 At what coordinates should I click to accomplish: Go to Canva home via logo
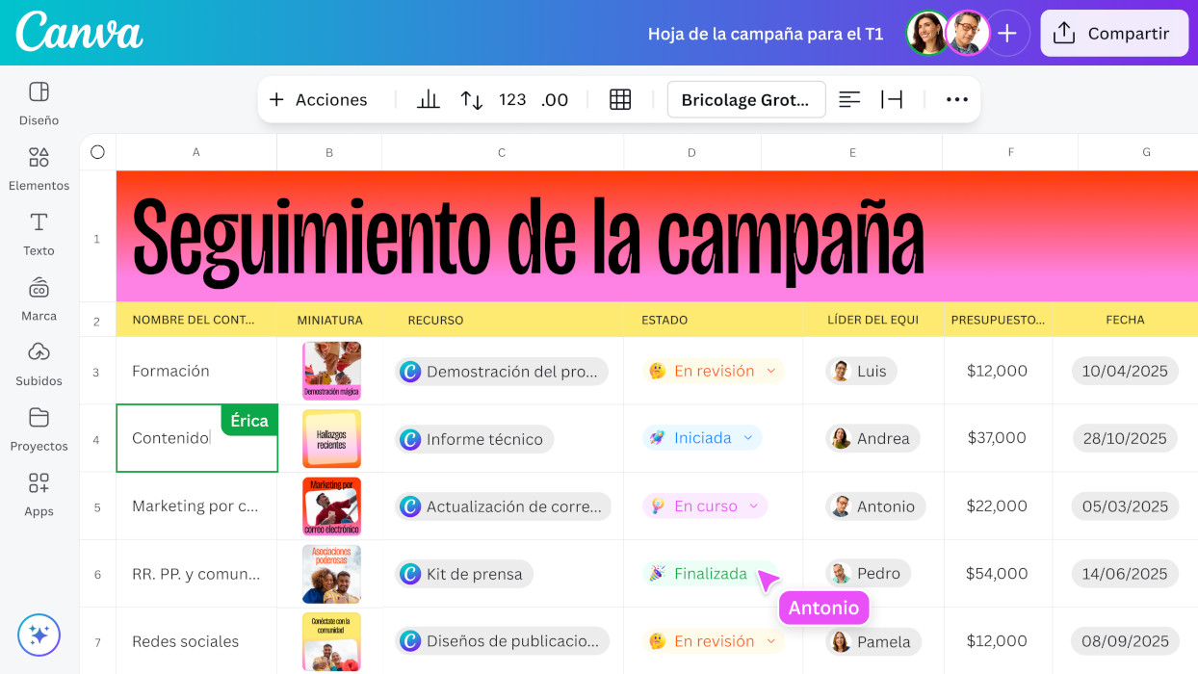(79, 32)
